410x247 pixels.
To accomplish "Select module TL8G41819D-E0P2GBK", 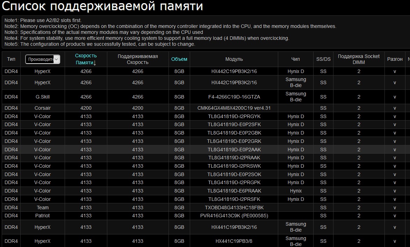I will [x=234, y=133].
